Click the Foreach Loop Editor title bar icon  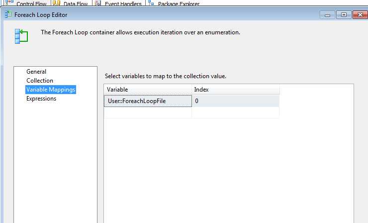(8, 14)
